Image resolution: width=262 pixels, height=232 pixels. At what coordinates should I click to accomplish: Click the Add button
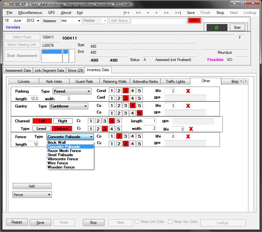coord(32,186)
